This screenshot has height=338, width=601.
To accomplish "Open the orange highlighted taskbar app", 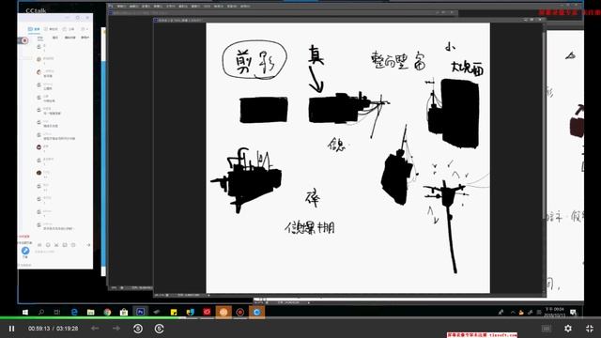I will point(223,312).
